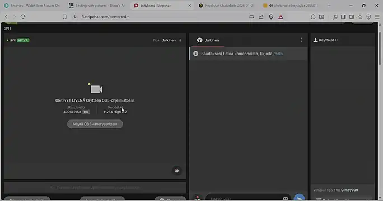The image size is (383, 201).
Task: Click the Brave Shields lion icon
Action: (x=271, y=17)
